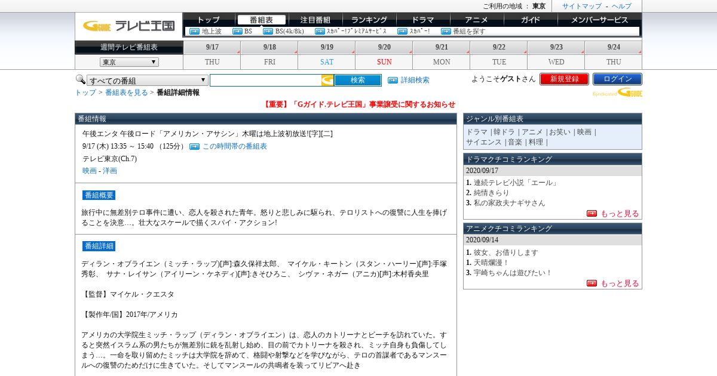Switch to the アニメ tab
The height and width of the screenshot is (376, 717).
[x=477, y=20]
